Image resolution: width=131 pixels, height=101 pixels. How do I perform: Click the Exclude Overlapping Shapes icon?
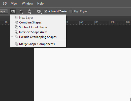tap(16, 37)
